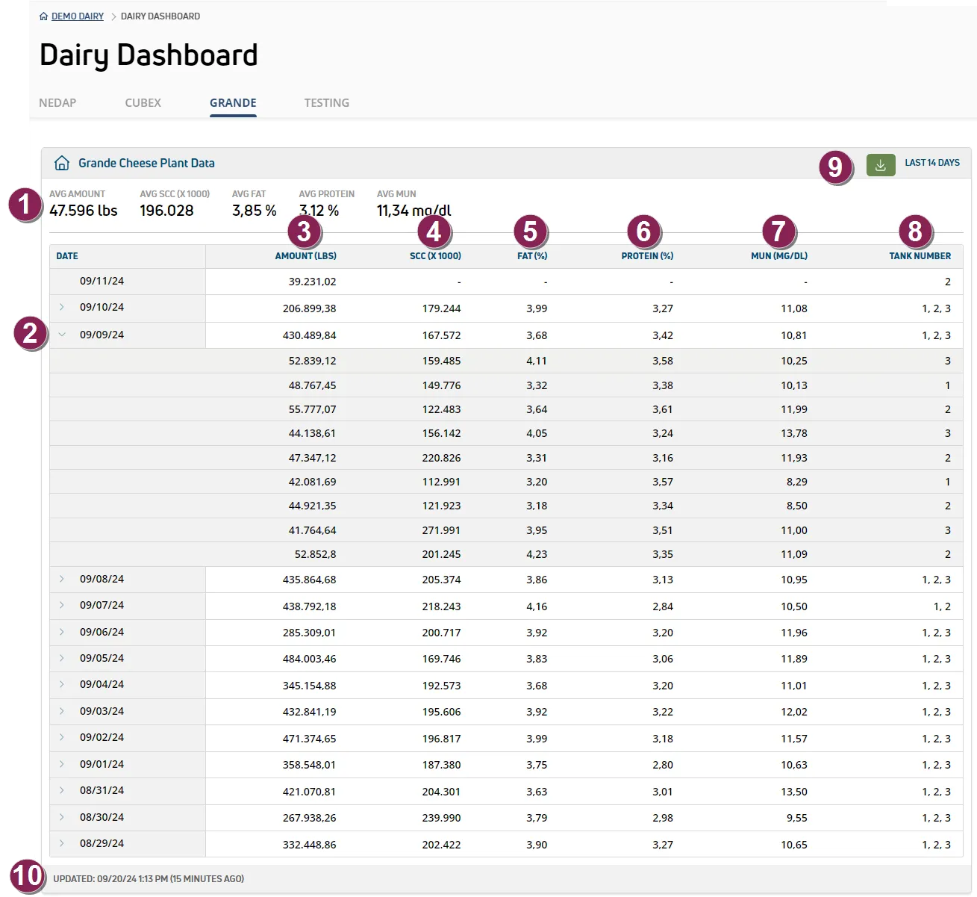The width and height of the screenshot is (977, 897).
Task: Click the average fat 3,85 %
Action: pos(255,211)
